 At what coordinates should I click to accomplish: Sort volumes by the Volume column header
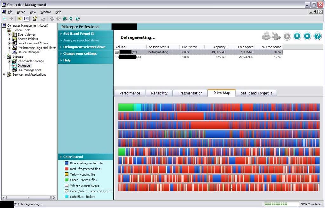click(x=130, y=47)
